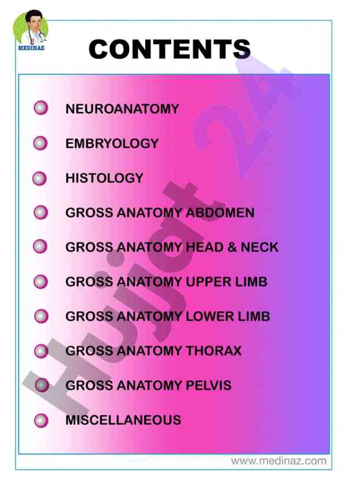Click the bullet beside Histology
343x486 pixels.
pyautogui.click(x=40, y=178)
